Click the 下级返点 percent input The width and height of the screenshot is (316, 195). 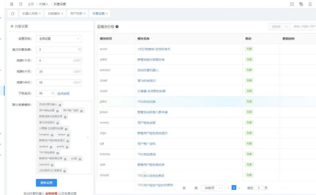45,93
